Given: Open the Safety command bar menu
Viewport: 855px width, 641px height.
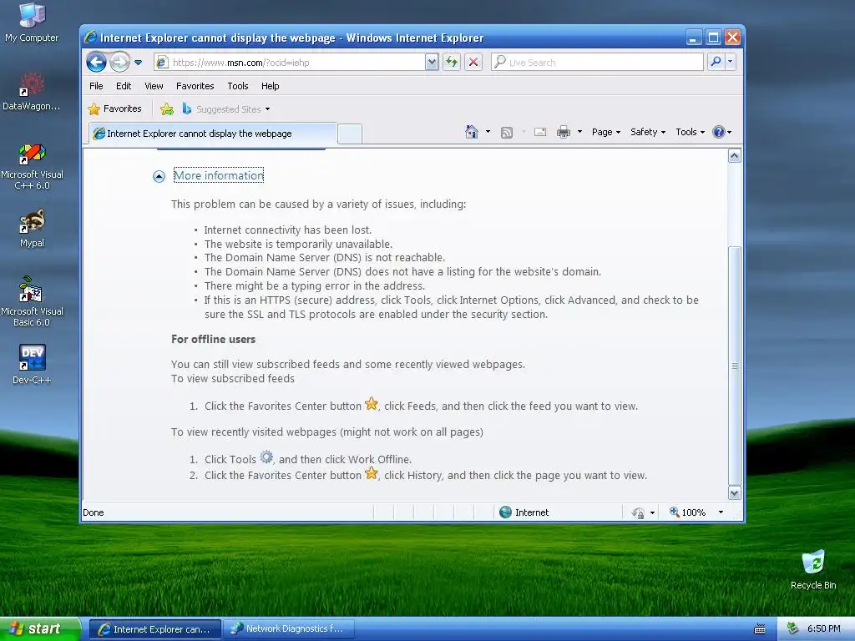Looking at the screenshot, I should pyautogui.click(x=648, y=132).
